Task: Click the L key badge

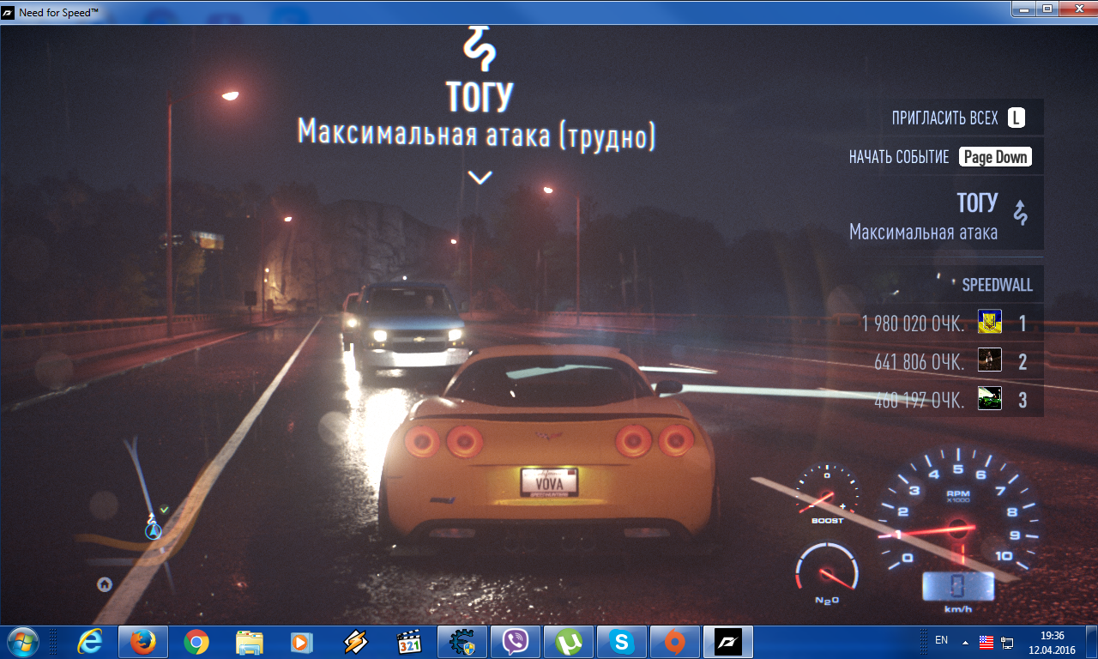Action: tap(1017, 118)
